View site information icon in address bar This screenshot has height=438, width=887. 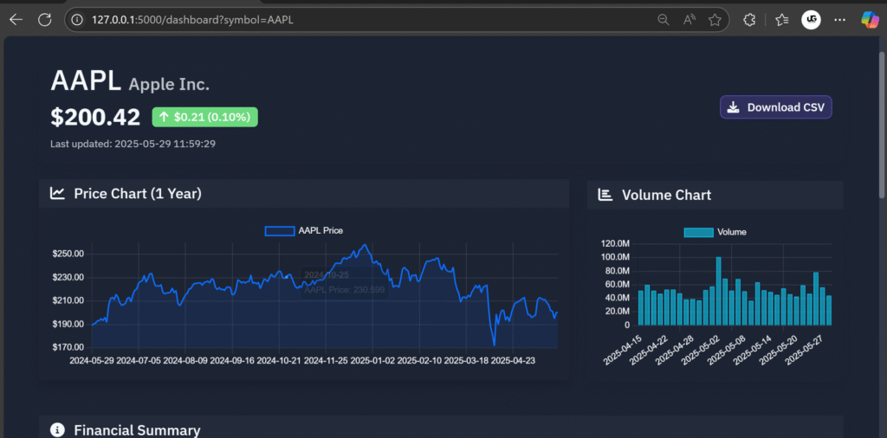click(x=77, y=21)
